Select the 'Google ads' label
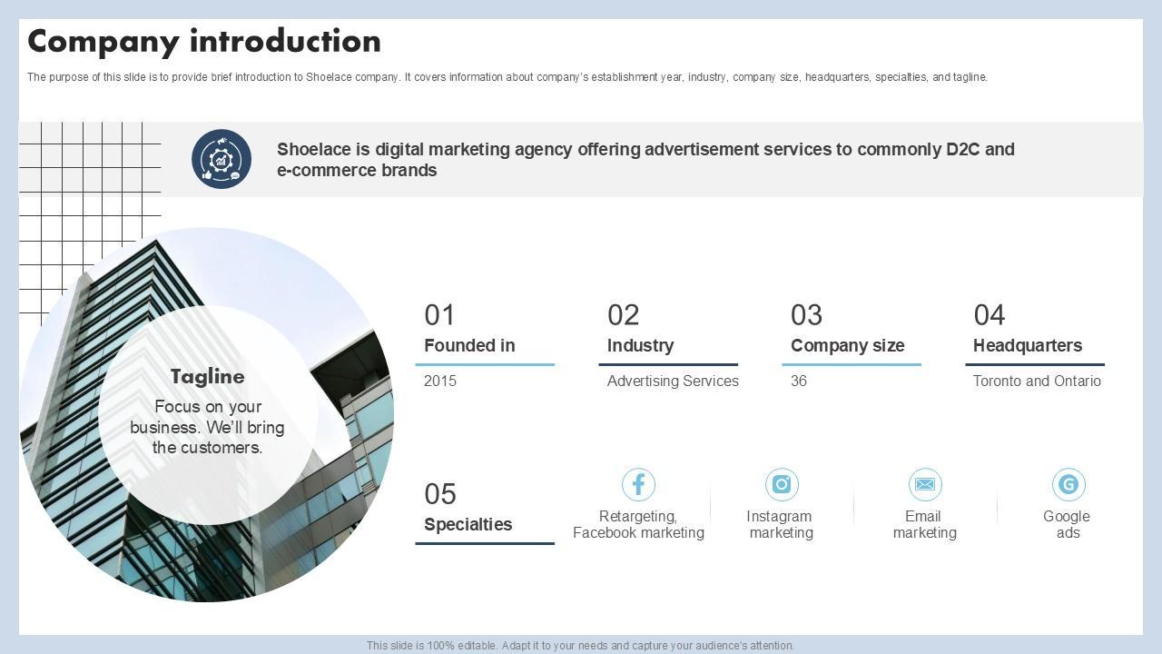This screenshot has height=654, width=1162. [x=1067, y=524]
